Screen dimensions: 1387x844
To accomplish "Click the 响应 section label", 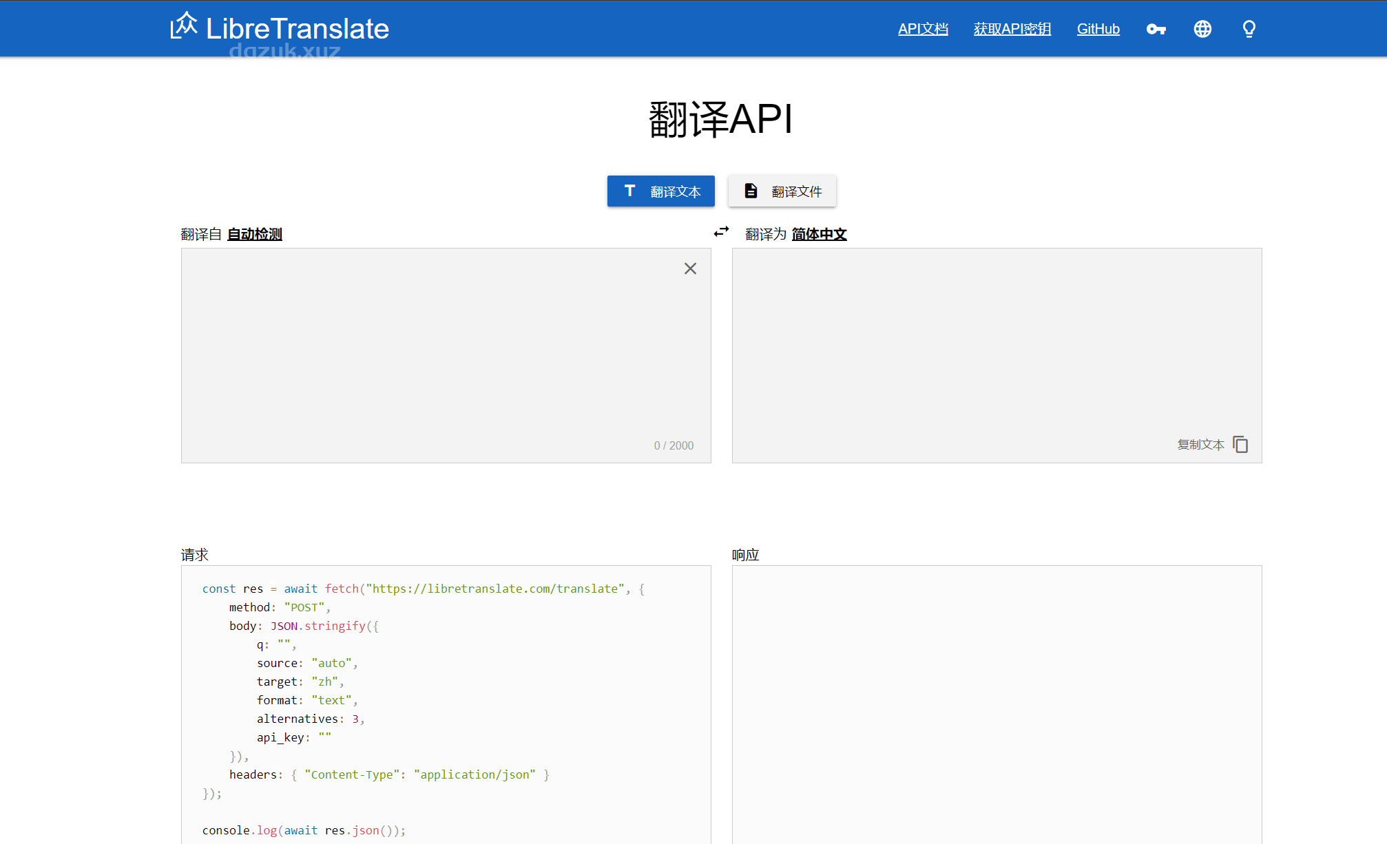I will click(746, 555).
